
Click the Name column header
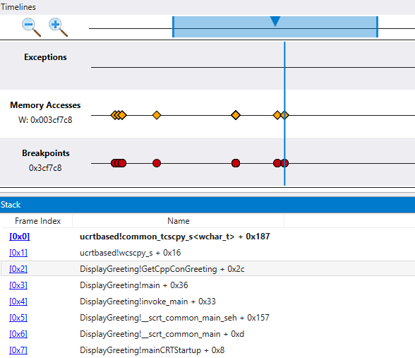pos(178,221)
